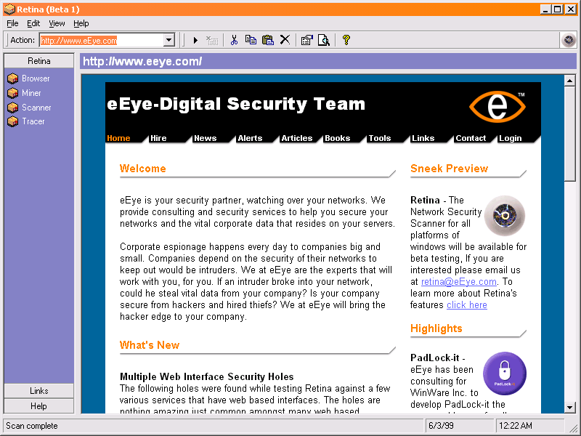The width and height of the screenshot is (581, 436).
Task: Open the View menu
Action: point(57,23)
